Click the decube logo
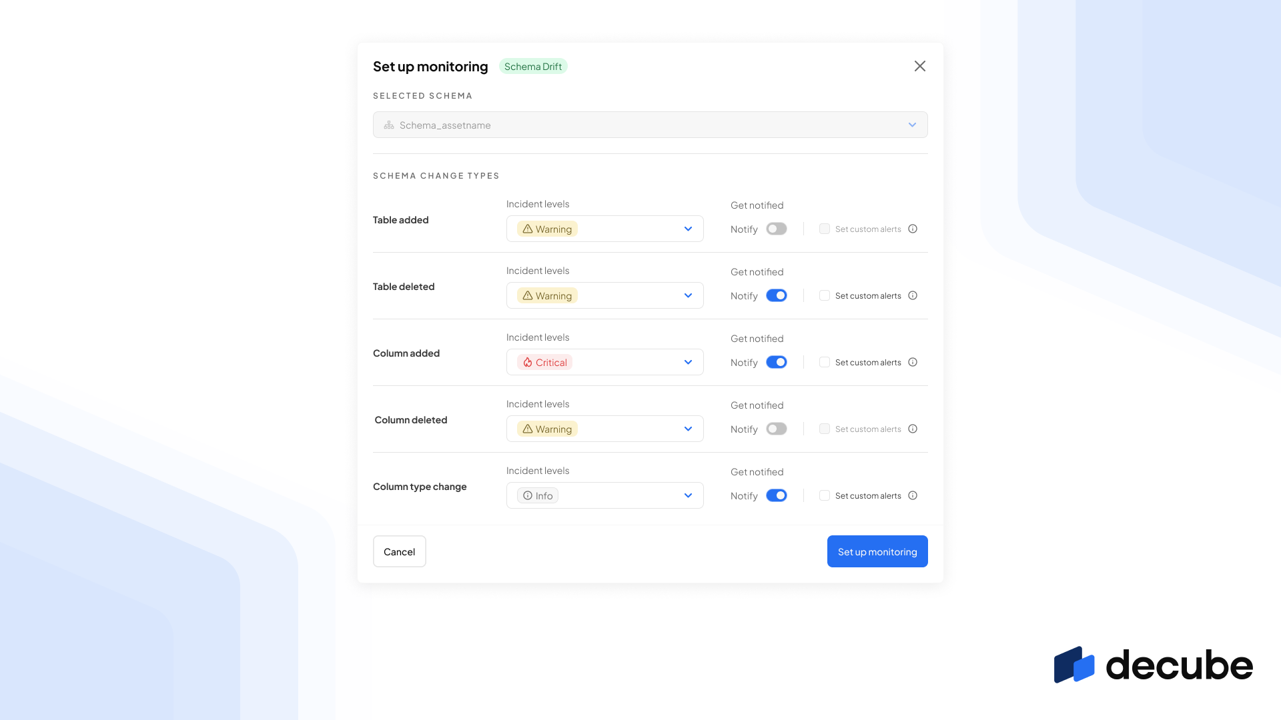The height and width of the screenshot is (720, 1281). 1153,665
